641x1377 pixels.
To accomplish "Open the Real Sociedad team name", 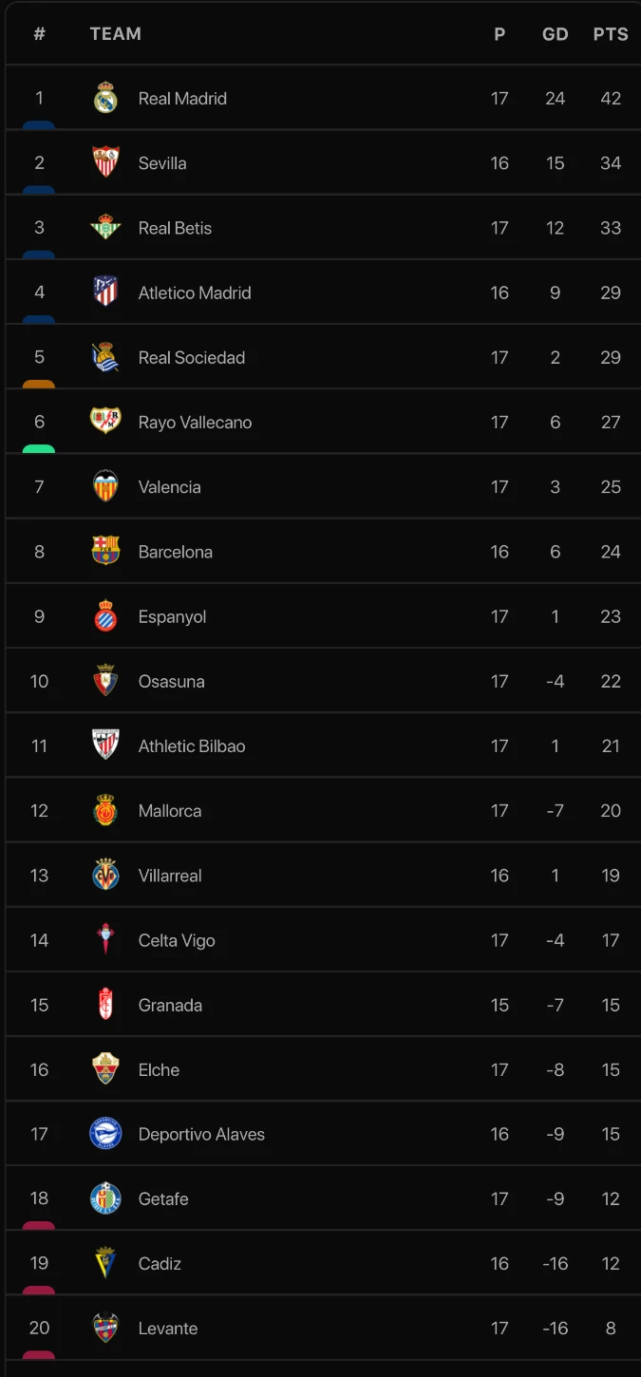I will 191,358.
